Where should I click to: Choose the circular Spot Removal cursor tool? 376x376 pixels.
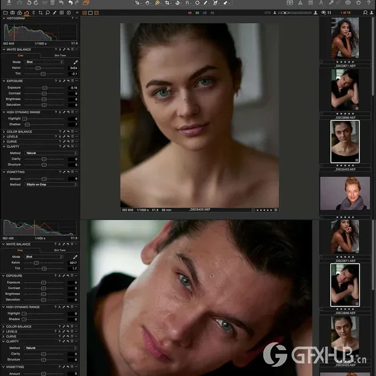point(197,3)
